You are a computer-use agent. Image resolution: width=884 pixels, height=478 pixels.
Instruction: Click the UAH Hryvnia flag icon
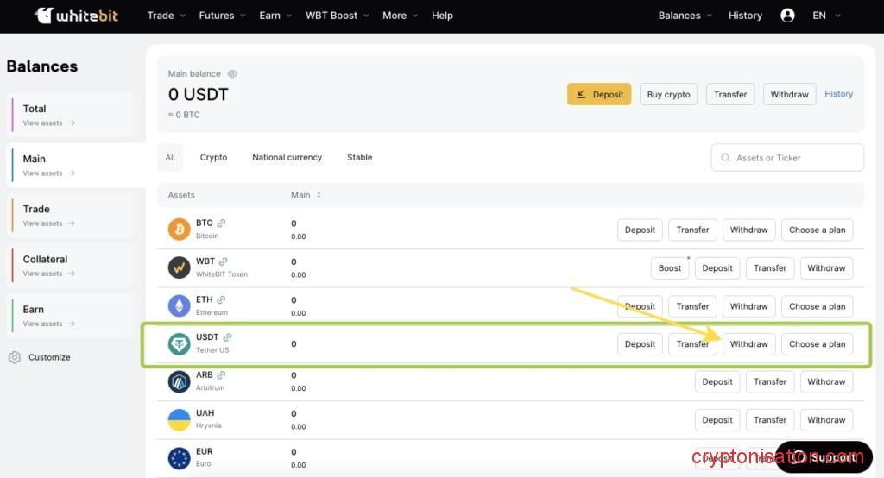point(180,420)
